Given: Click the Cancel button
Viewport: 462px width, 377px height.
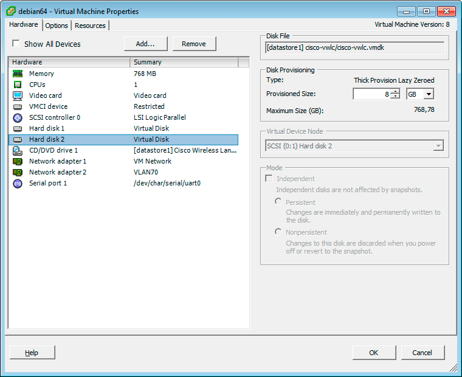Looking at the screenshot, I should click(x=422, y=353).
